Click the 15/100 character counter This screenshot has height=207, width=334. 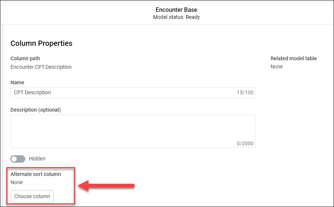(x=245, y=92)
